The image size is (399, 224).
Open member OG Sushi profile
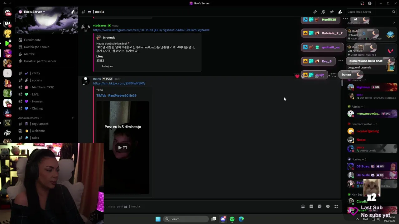pyautogui.click(x=372, y=175)
